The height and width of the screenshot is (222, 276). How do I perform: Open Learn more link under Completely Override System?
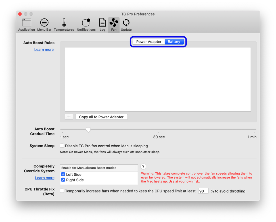[45, 178]
